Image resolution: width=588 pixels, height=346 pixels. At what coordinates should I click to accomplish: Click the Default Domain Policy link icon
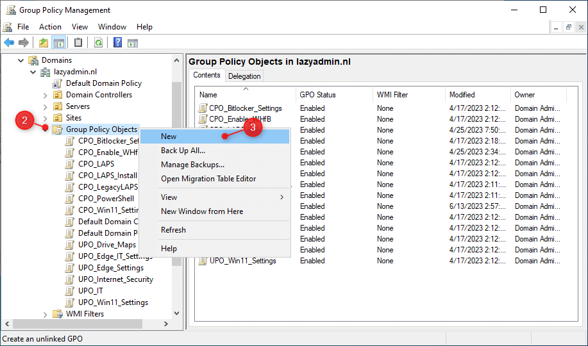click(x=57, y=83)
